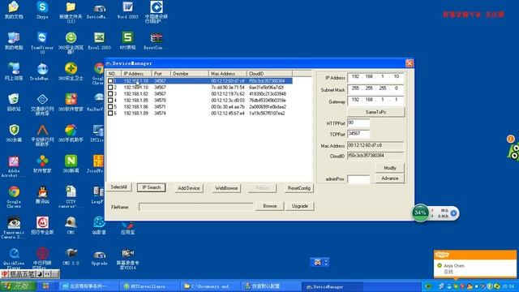The width and height of the screenshot is (519, 292).
Task: Click into the FileName path field
Action: (196, 207)
